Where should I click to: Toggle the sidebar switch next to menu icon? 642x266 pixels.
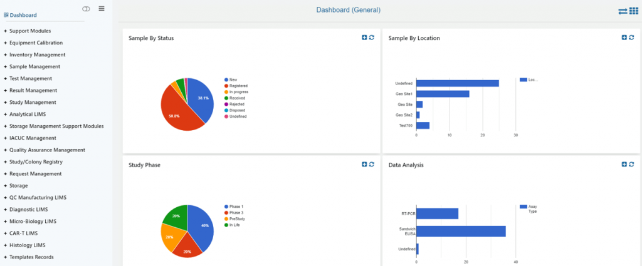[86, 9]
